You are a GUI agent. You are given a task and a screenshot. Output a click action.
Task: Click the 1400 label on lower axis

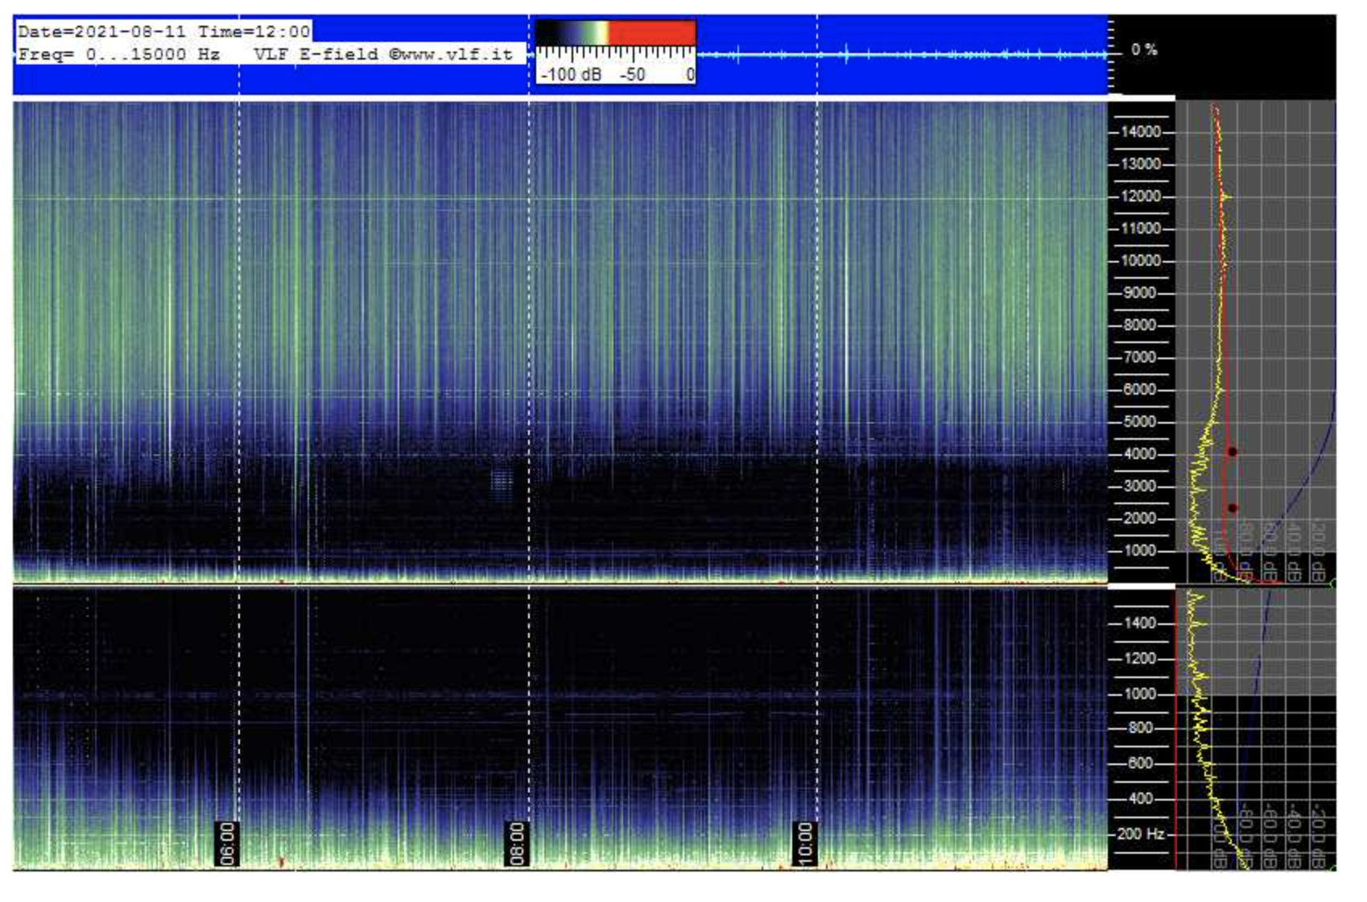[x=1141, y=623]
